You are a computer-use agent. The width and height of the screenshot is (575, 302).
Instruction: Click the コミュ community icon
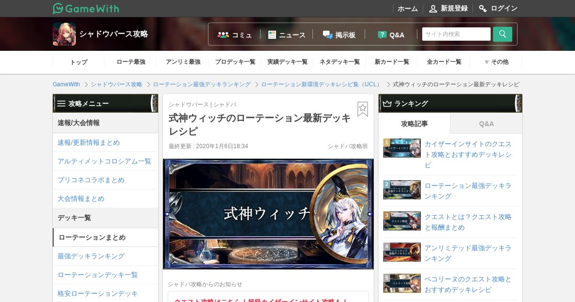click(x=223, y=35)
